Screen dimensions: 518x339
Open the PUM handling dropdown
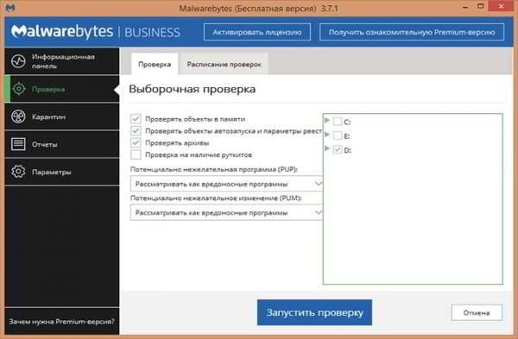tap(226, 212)
